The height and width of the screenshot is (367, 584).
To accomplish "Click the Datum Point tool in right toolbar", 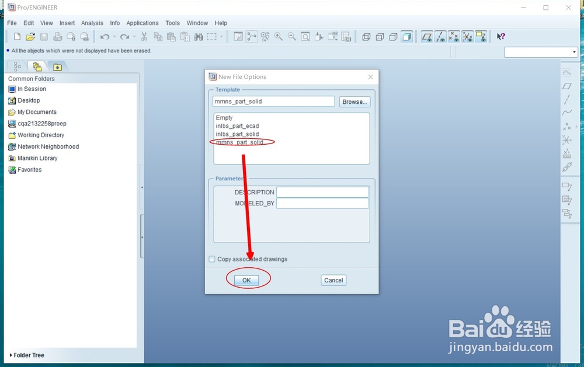I will [567, 126].
